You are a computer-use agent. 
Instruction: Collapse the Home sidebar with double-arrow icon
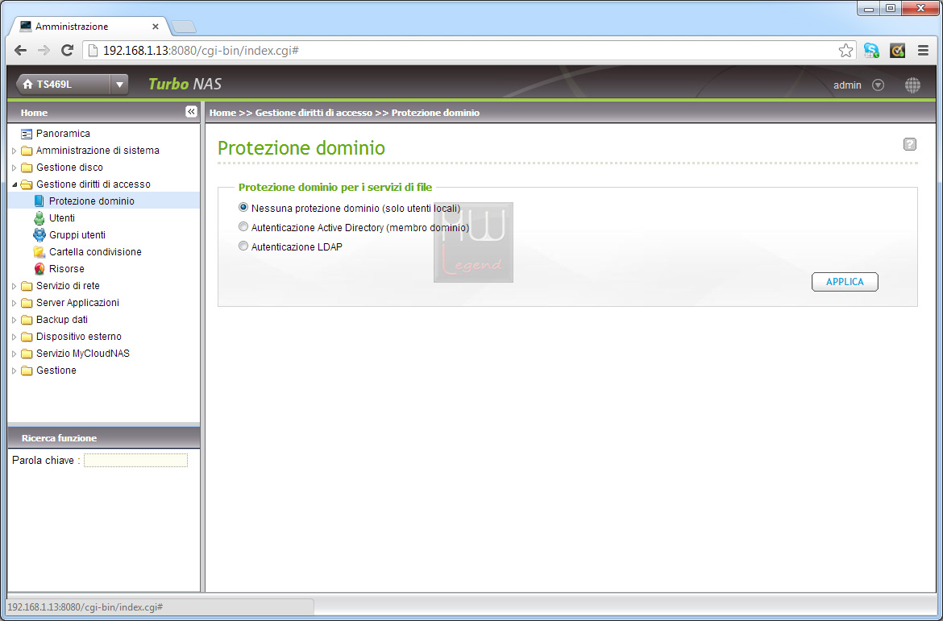coord(191,112)
